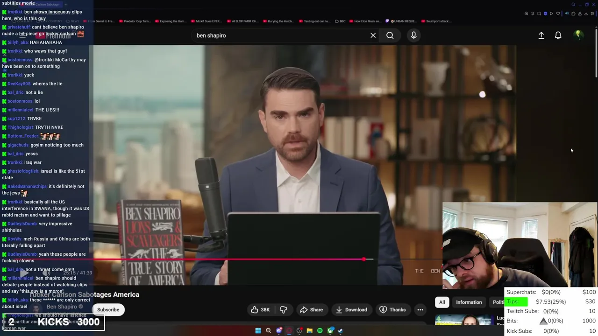
Task: Select the 'All' filter chip
Action: [442, 302]
